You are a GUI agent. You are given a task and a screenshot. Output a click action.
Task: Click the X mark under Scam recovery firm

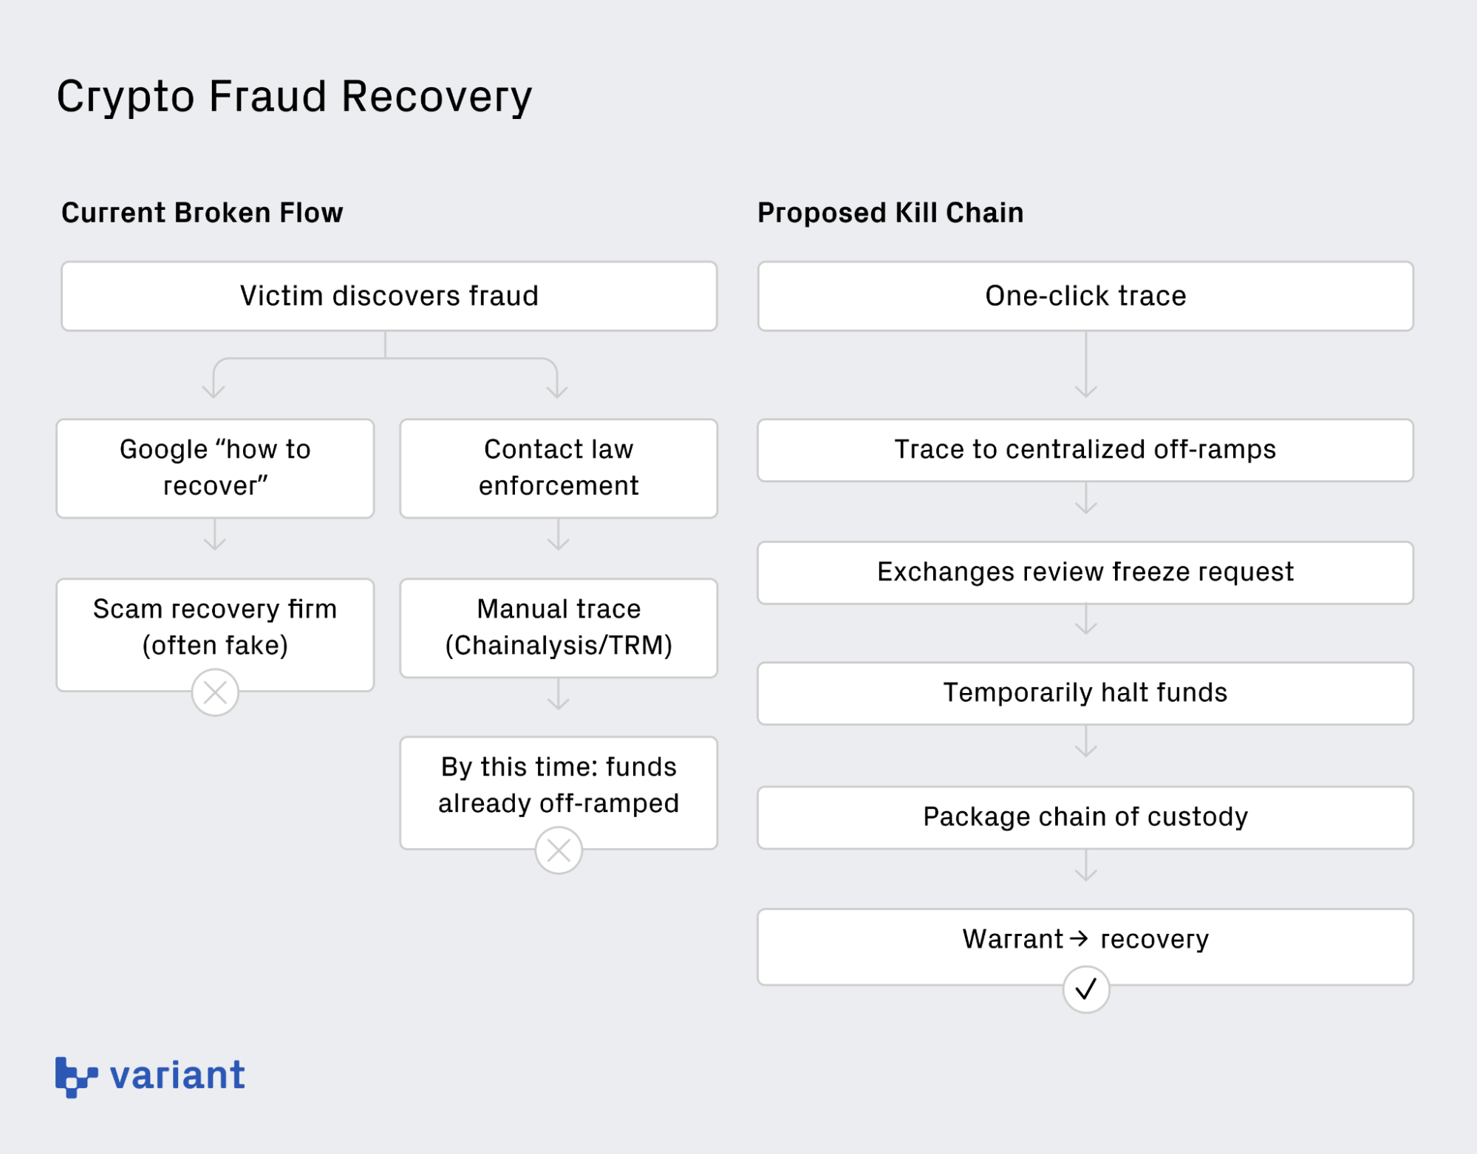215,692
